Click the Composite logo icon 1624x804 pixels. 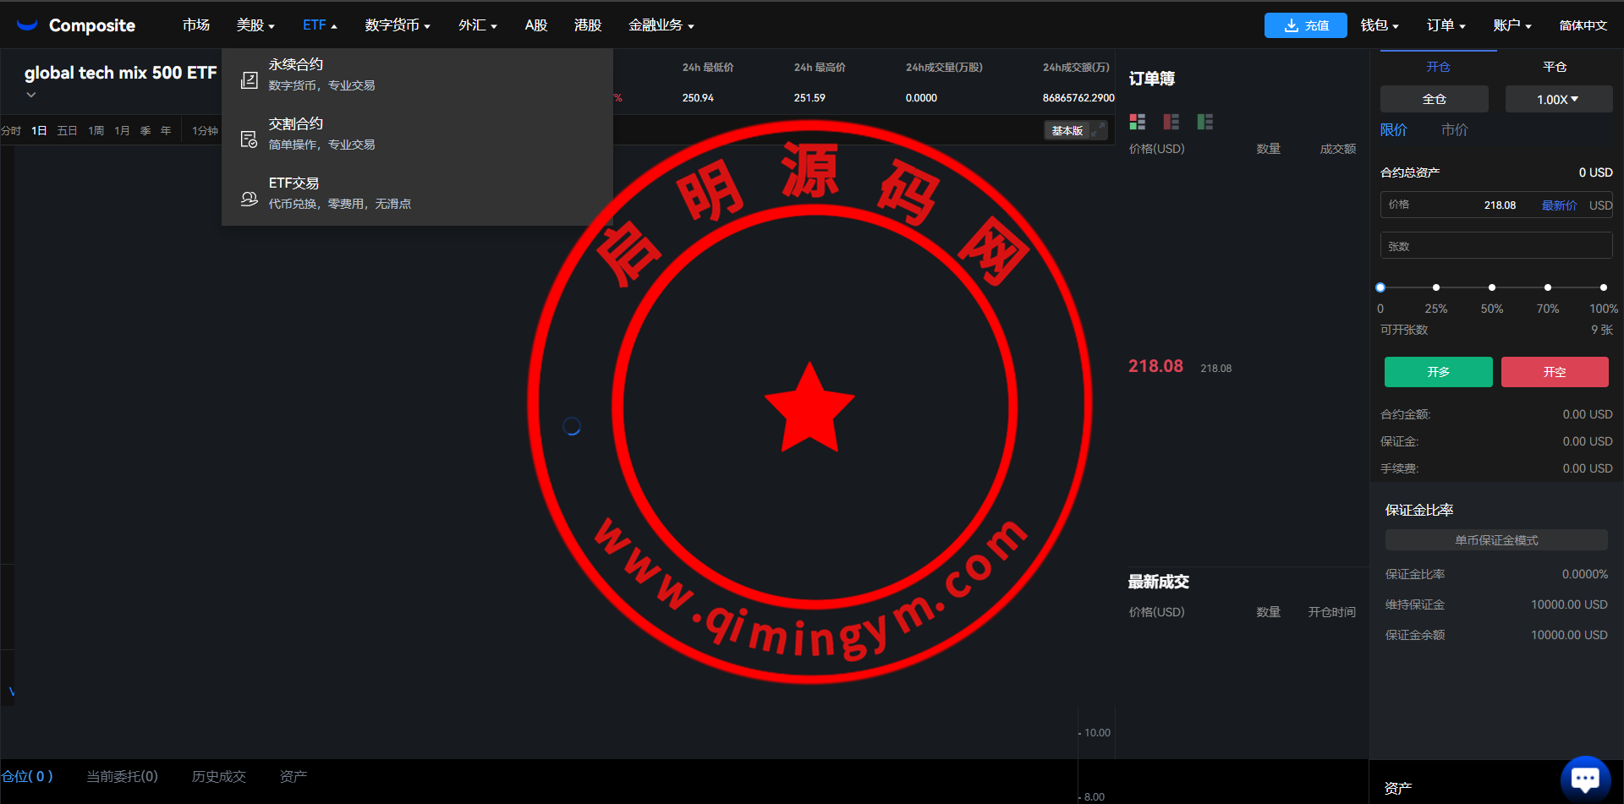click(27, 25)
